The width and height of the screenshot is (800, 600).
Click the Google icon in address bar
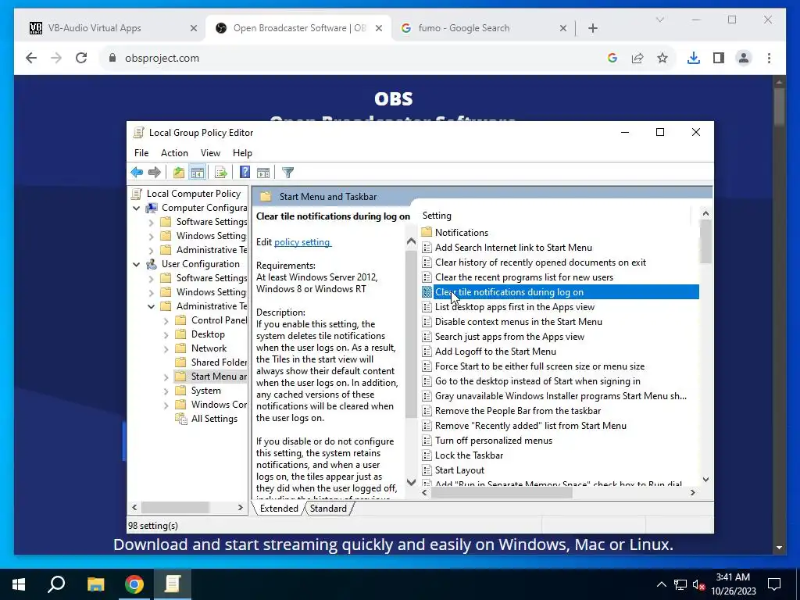click(612, 58)
